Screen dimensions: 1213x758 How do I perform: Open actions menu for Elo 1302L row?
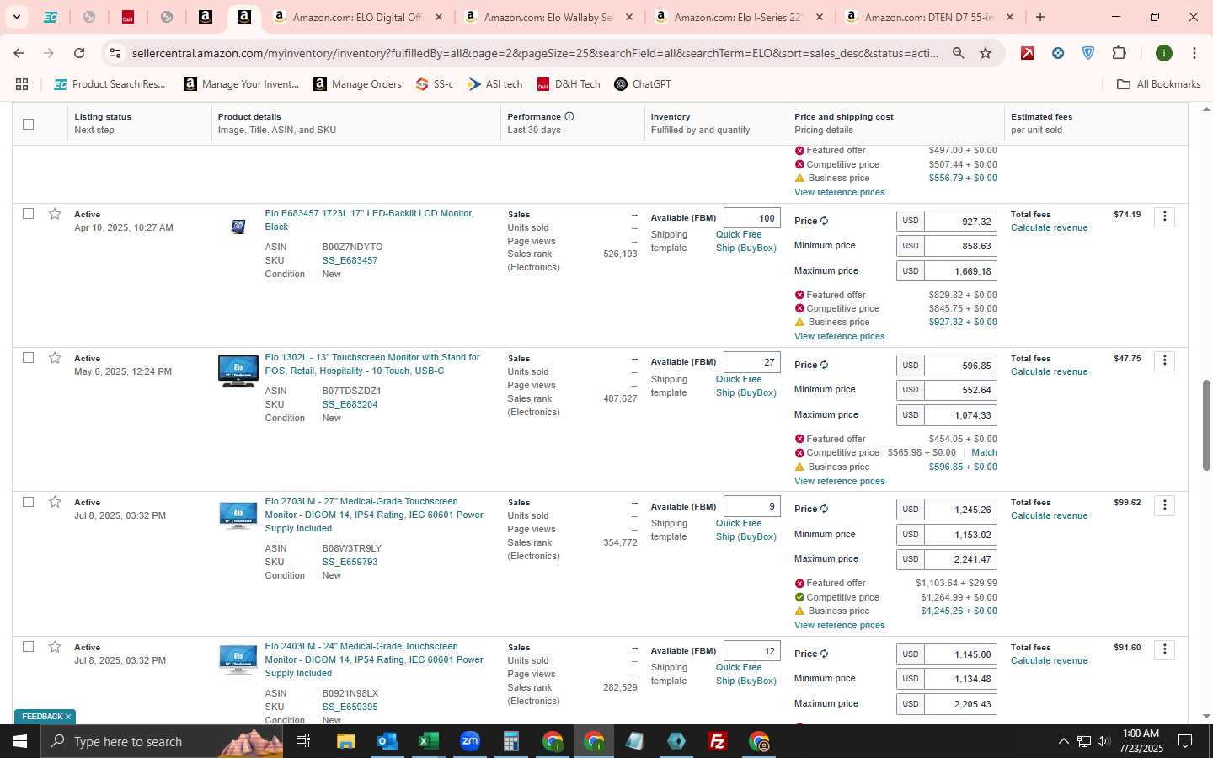pyautogui.click(x=1164, y=360)
